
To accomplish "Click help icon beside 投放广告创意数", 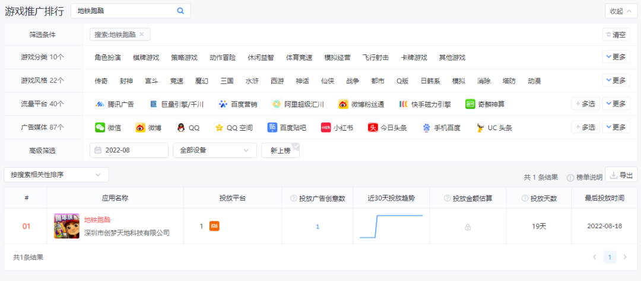I will 293,198.
